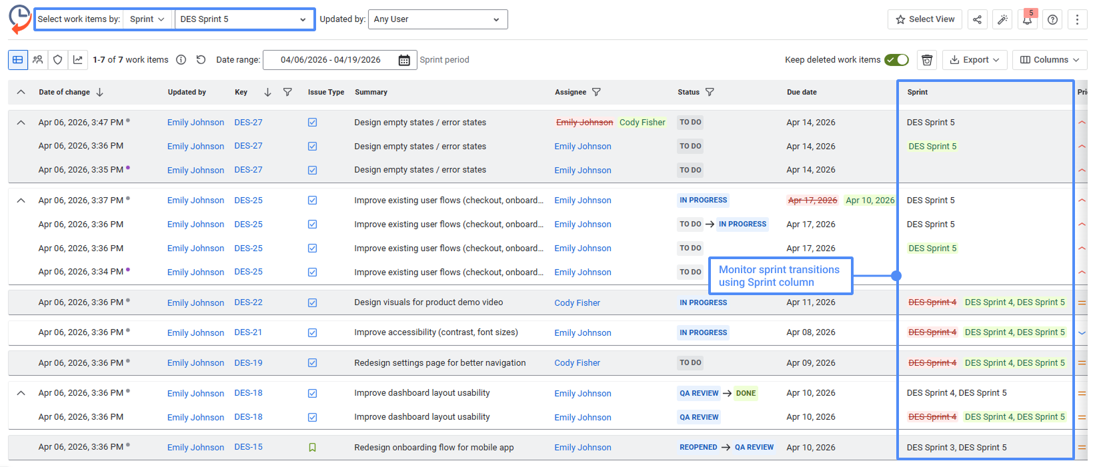Open the Export dropdown

click(x=974, y=60)
